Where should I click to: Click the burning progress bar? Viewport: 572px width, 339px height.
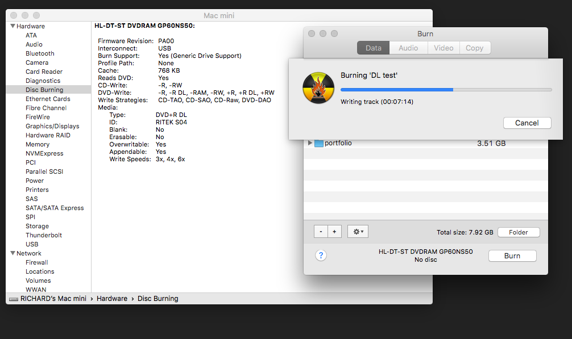446,90
